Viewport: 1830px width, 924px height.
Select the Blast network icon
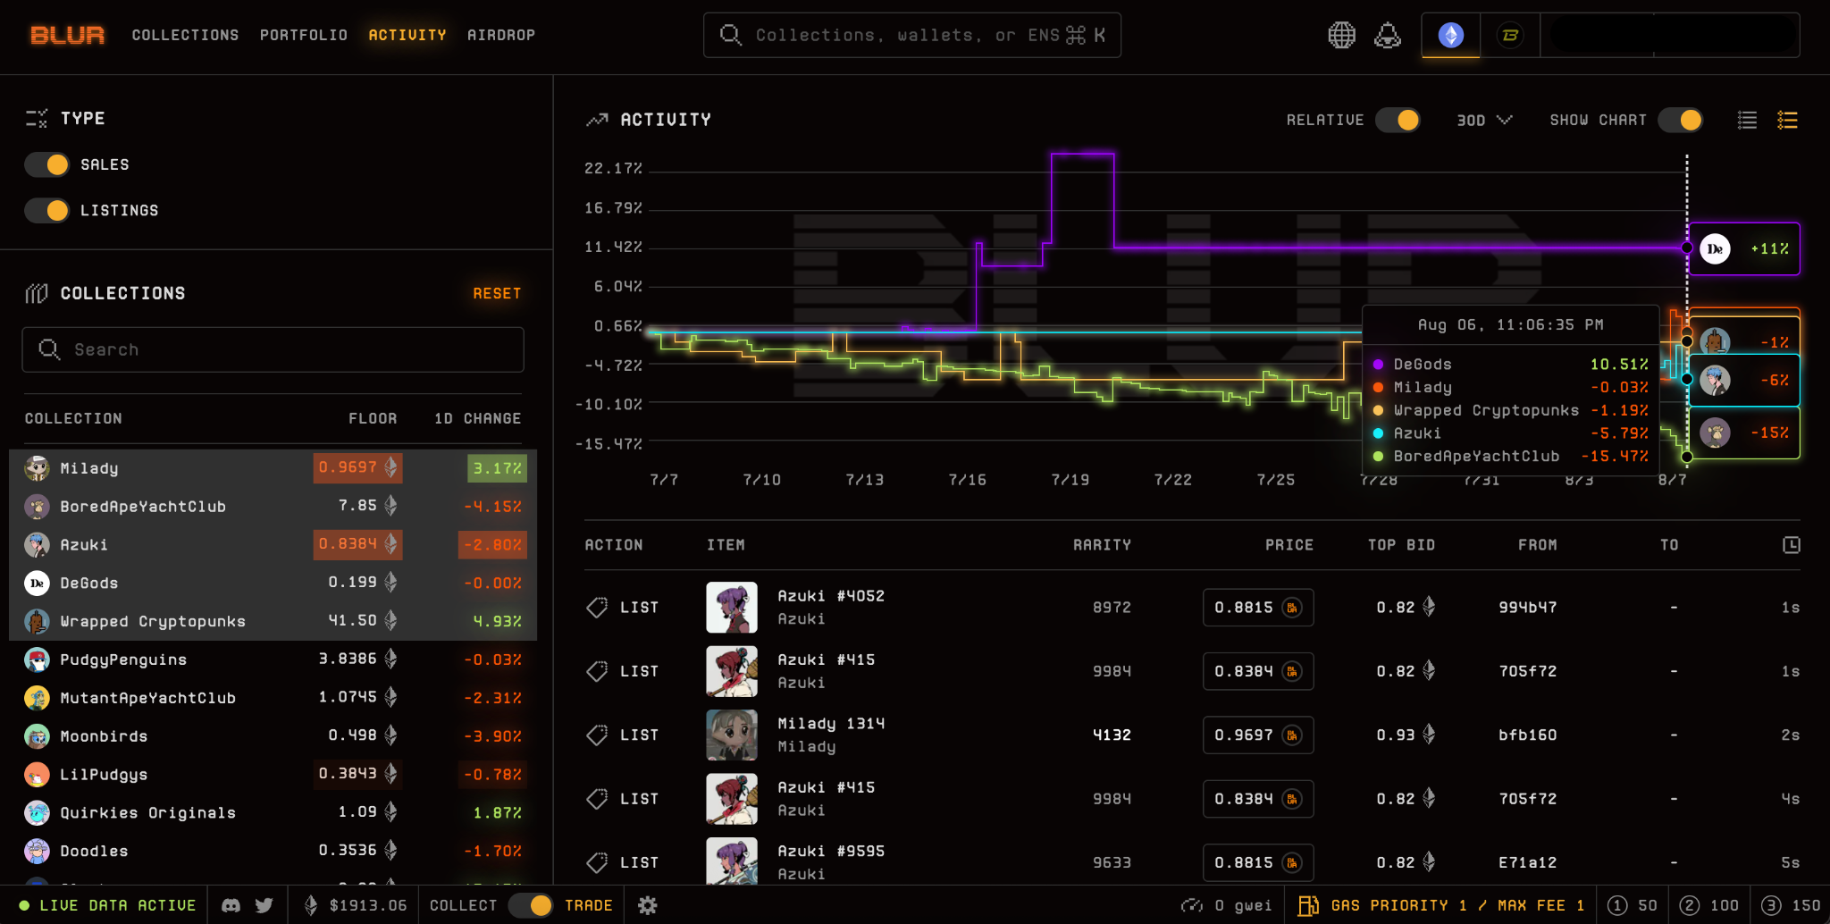point(1510,35)
